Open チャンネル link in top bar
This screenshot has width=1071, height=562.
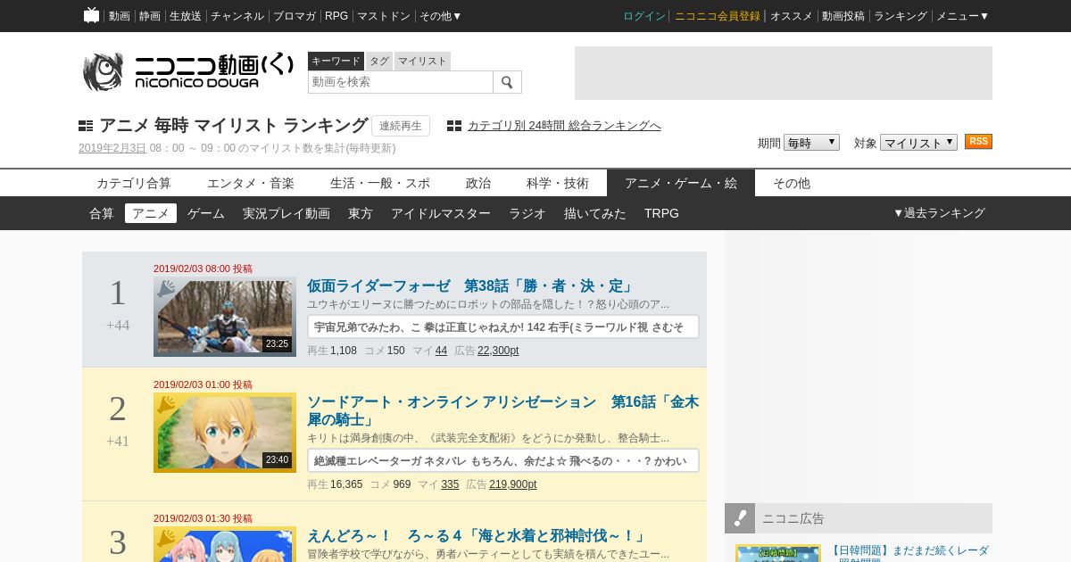(x=237, y=16)
